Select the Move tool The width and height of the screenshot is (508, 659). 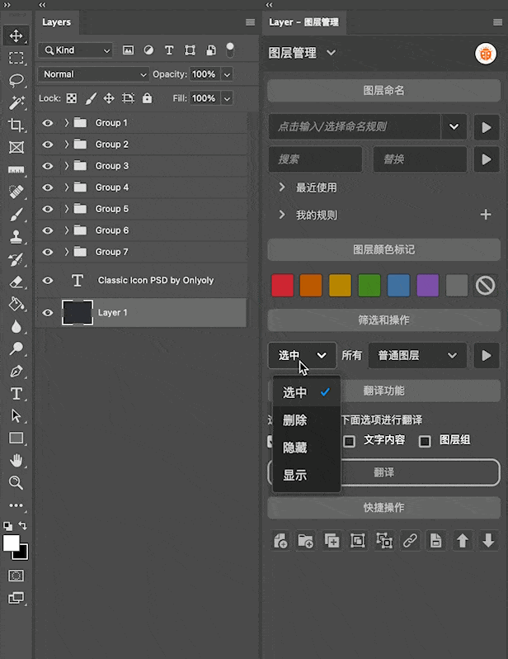(x=16, y=36)
